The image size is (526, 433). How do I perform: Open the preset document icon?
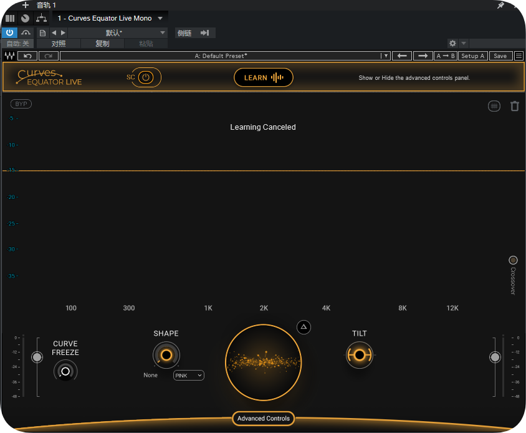pos(42,33)
